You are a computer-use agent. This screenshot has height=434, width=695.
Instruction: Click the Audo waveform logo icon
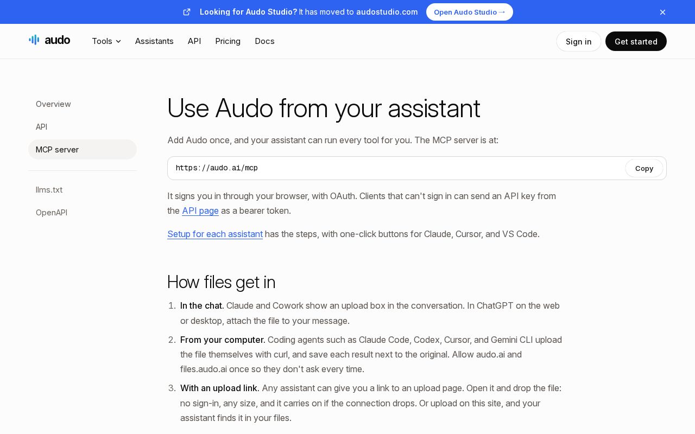[x=34, y=40]
